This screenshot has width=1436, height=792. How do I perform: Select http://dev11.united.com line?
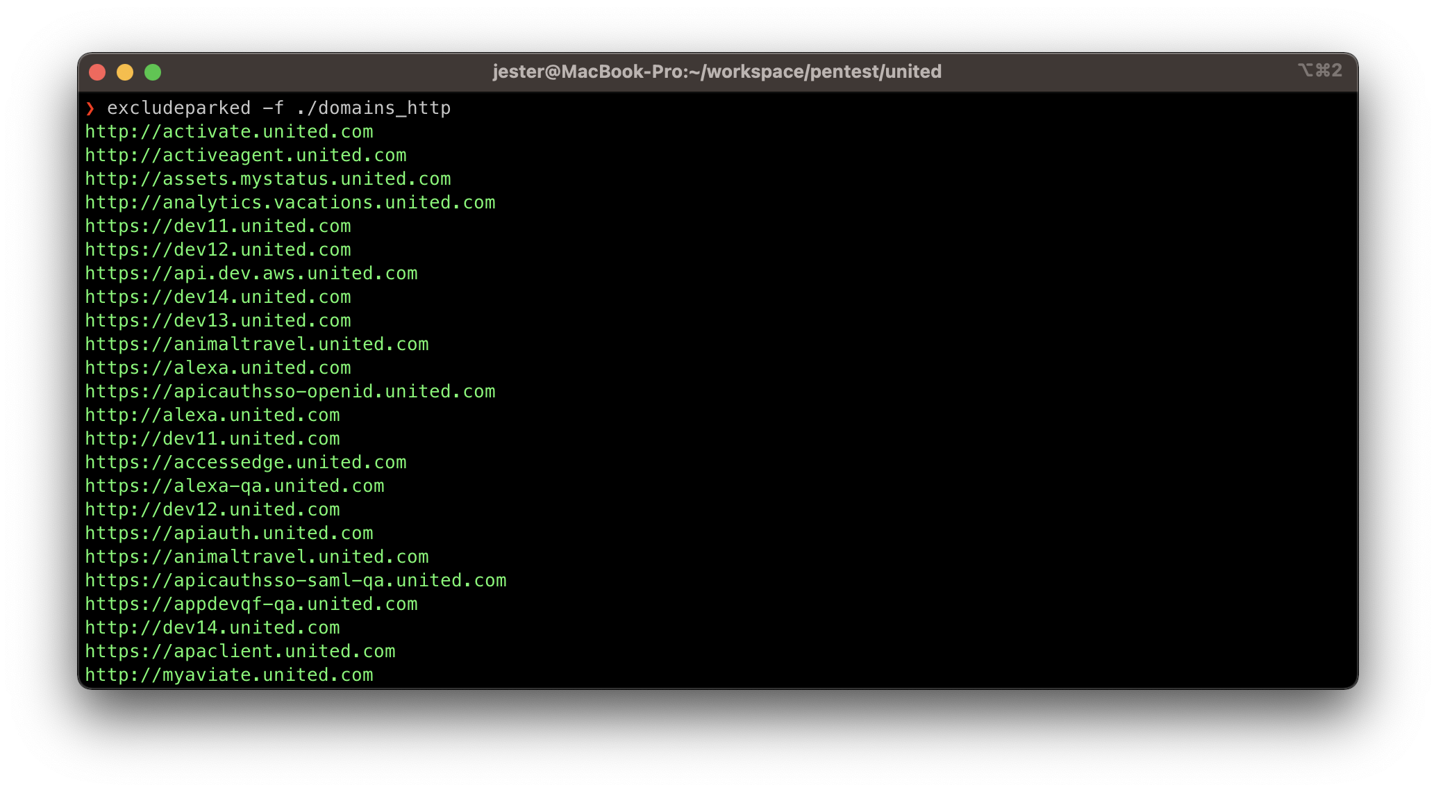pyautogui.click(x=212, y=439)
